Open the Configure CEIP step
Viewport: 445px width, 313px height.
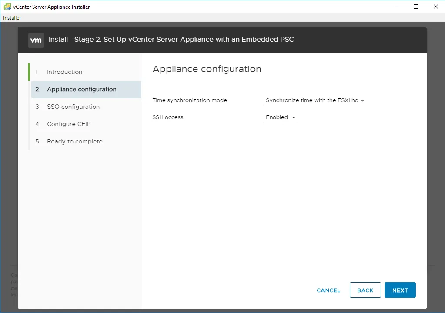tap(86, 124)
